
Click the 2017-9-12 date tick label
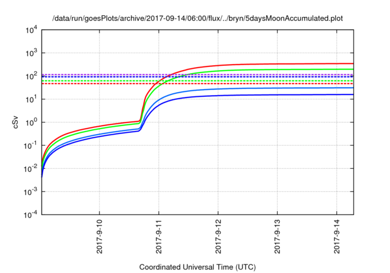coord(218,236)
